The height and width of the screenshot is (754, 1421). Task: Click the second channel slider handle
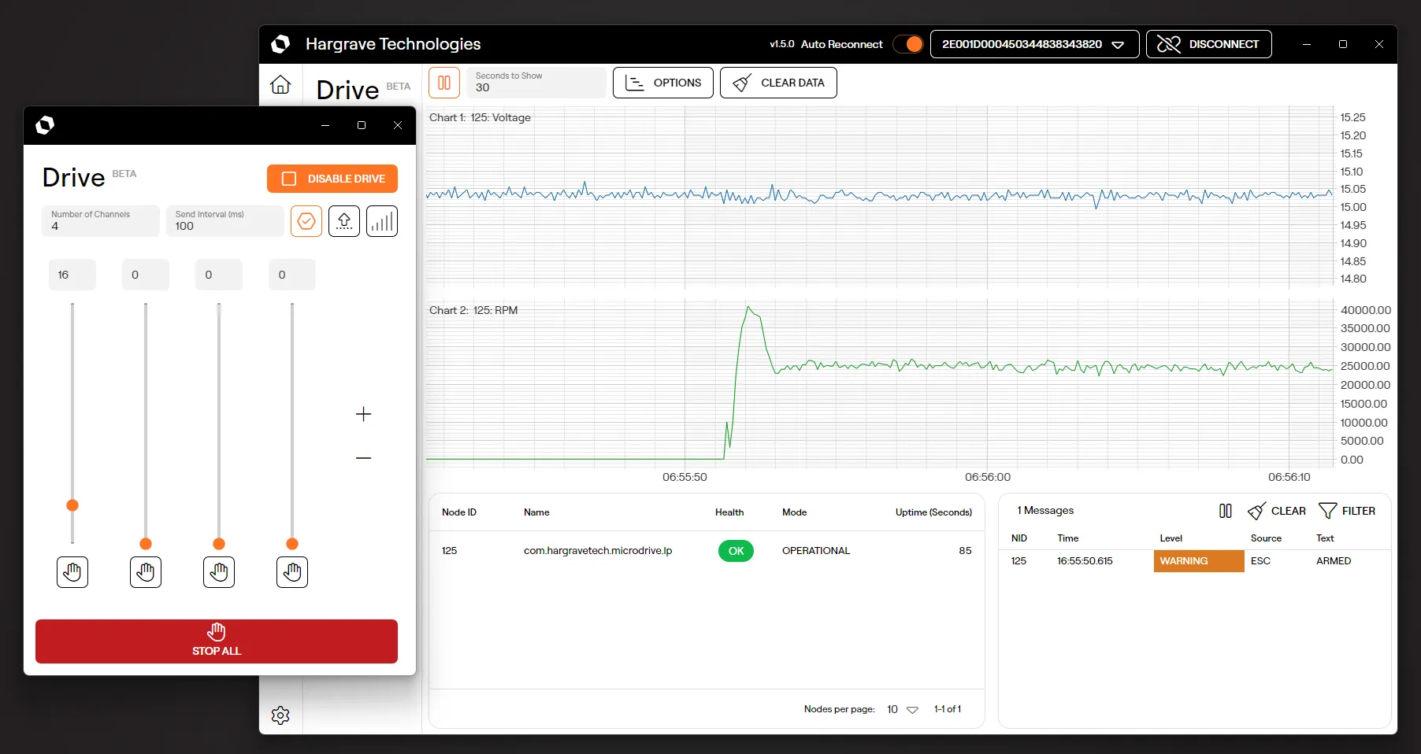(146, 544)
